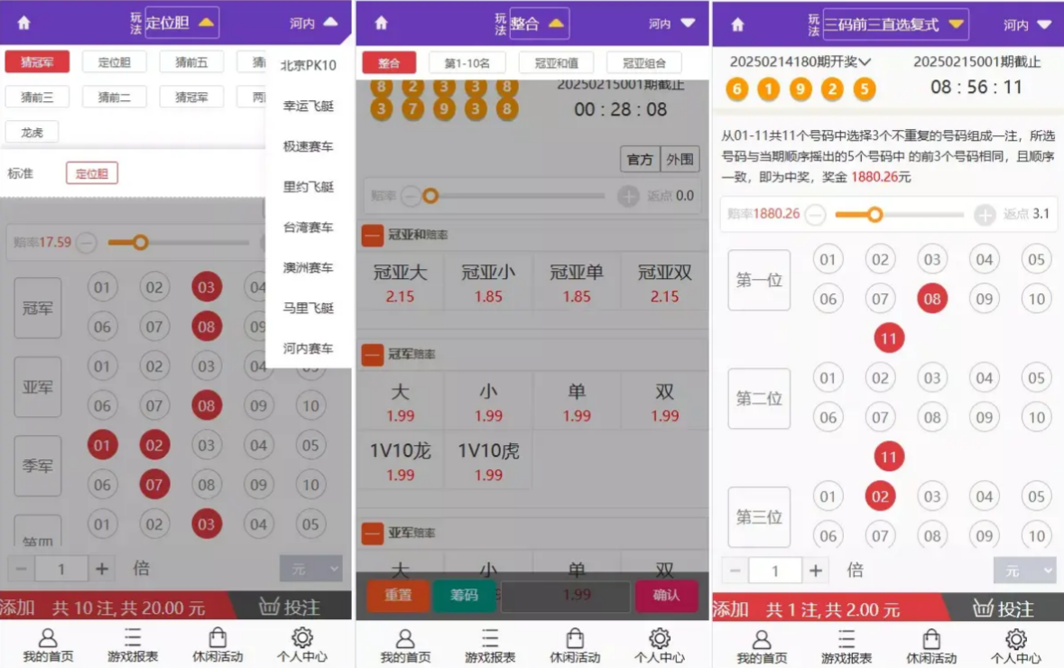Expand the 20250214180期开奖 history chevron
The width and height of the screenshot is (1064, 668).
click(865, 62)
